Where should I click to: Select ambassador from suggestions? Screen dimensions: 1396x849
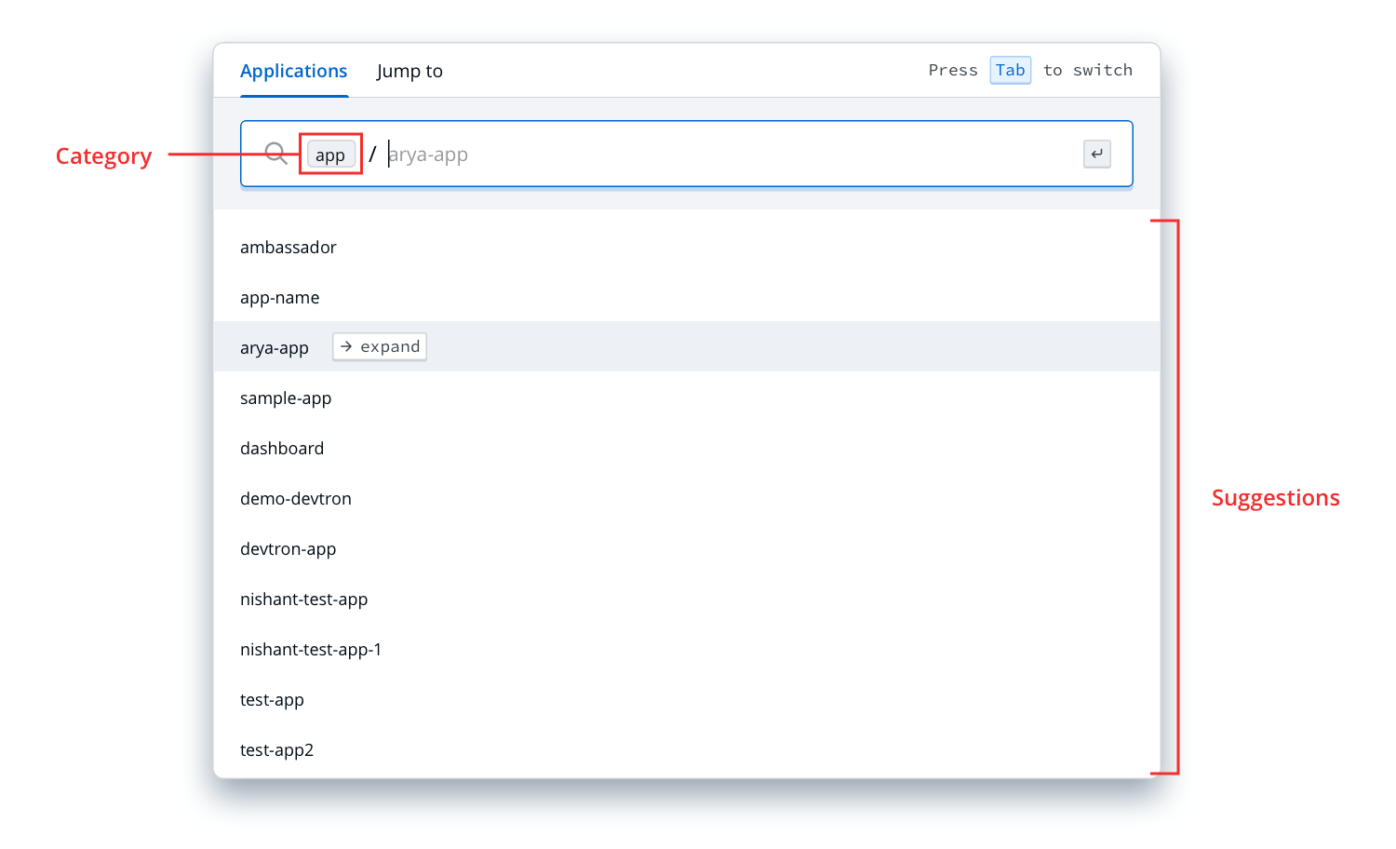coord(289,248)
